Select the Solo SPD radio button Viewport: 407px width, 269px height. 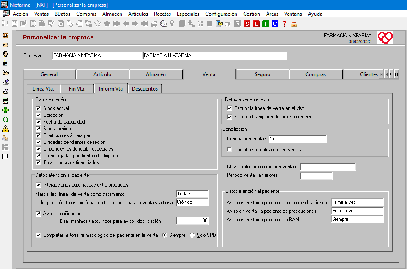(192, 235)
